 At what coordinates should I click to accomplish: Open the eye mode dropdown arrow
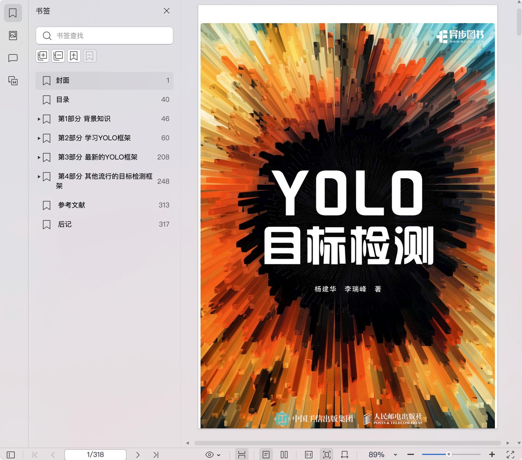(x=219, y=455)
